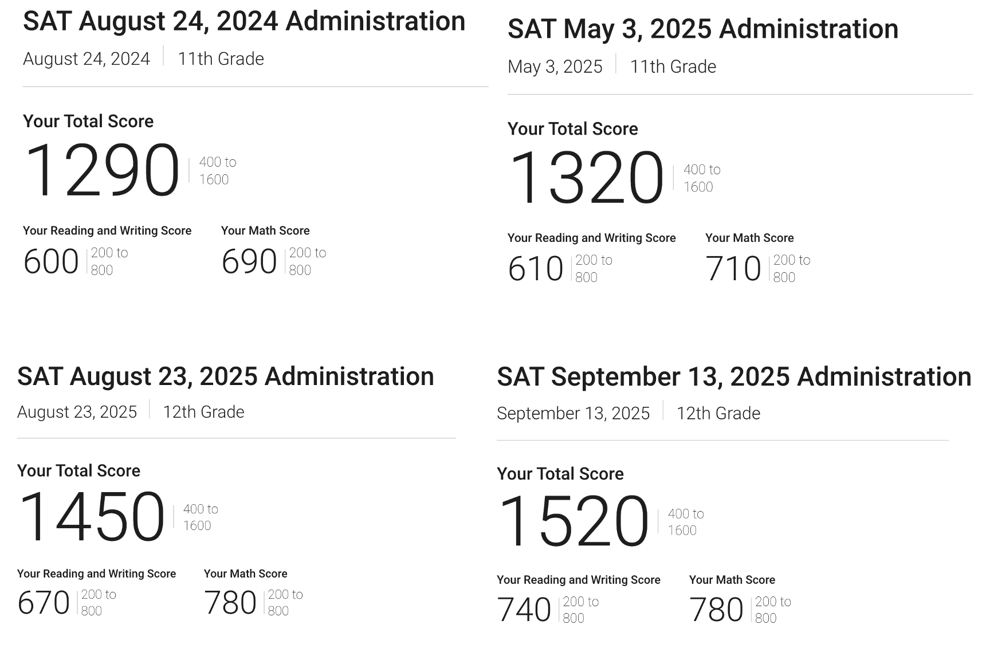Click the 1320 total score

(586, 177)
